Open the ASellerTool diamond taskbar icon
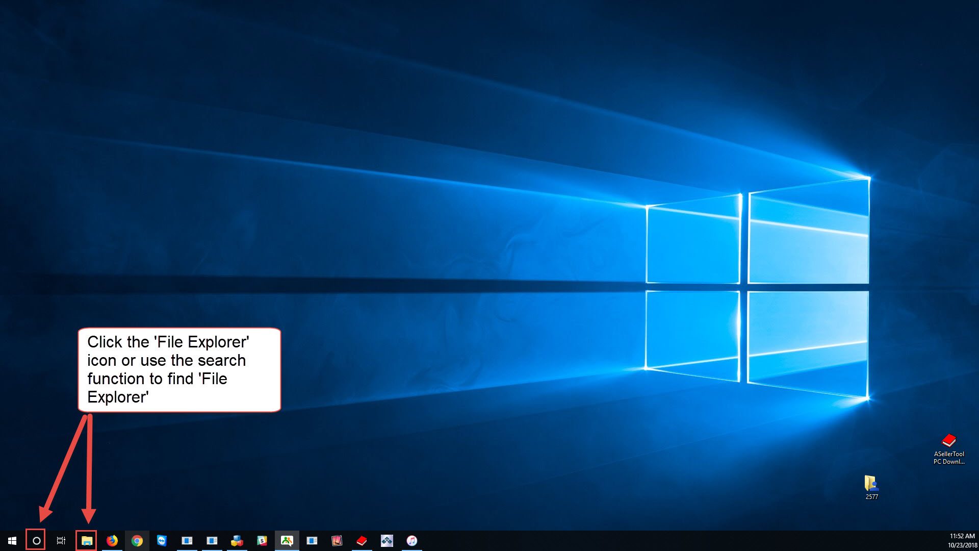Viewport: 979px width, 551px height. pos(386,540)
